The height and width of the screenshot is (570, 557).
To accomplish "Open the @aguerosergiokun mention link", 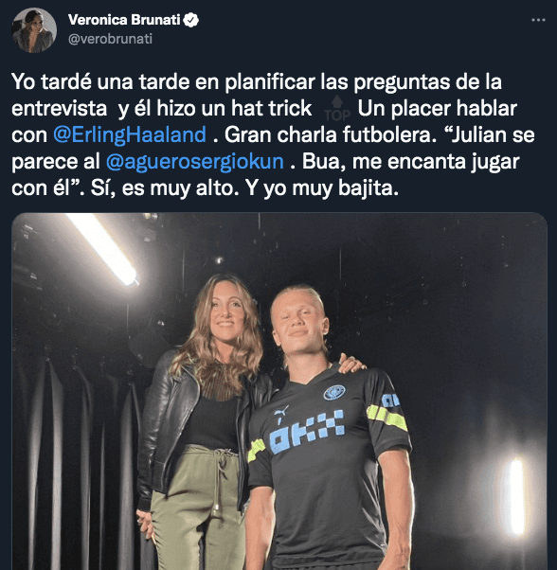I will (195, 161).
